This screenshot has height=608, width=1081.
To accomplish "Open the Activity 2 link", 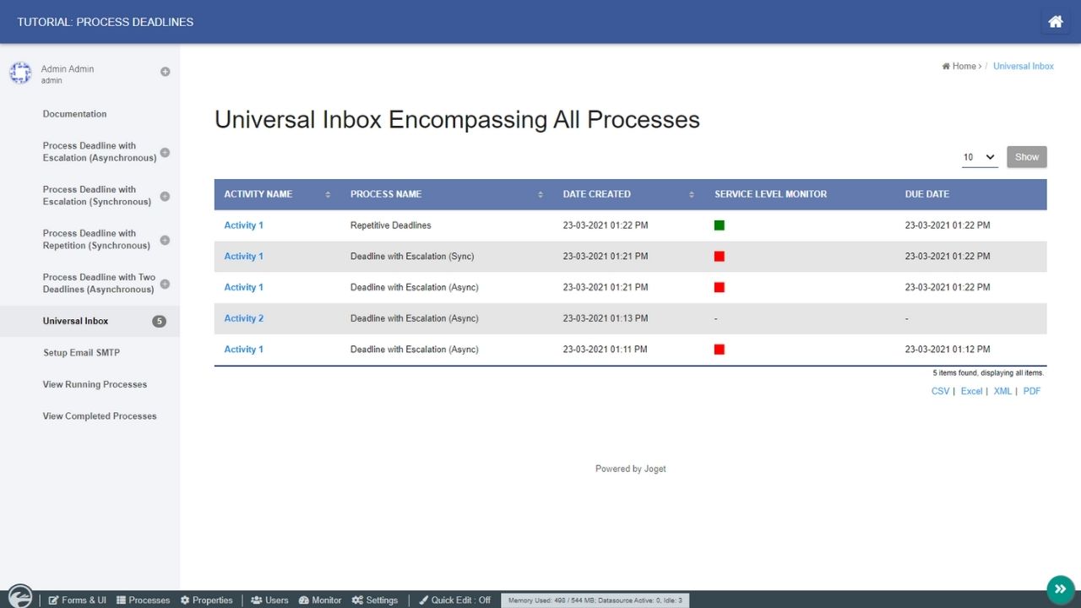I will coord(243,318).
